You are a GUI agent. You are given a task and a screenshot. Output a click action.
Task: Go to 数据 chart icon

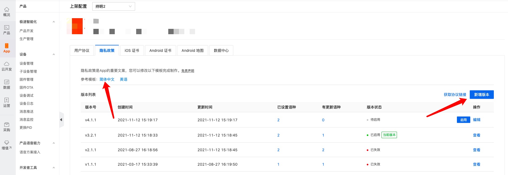[7, 82]
